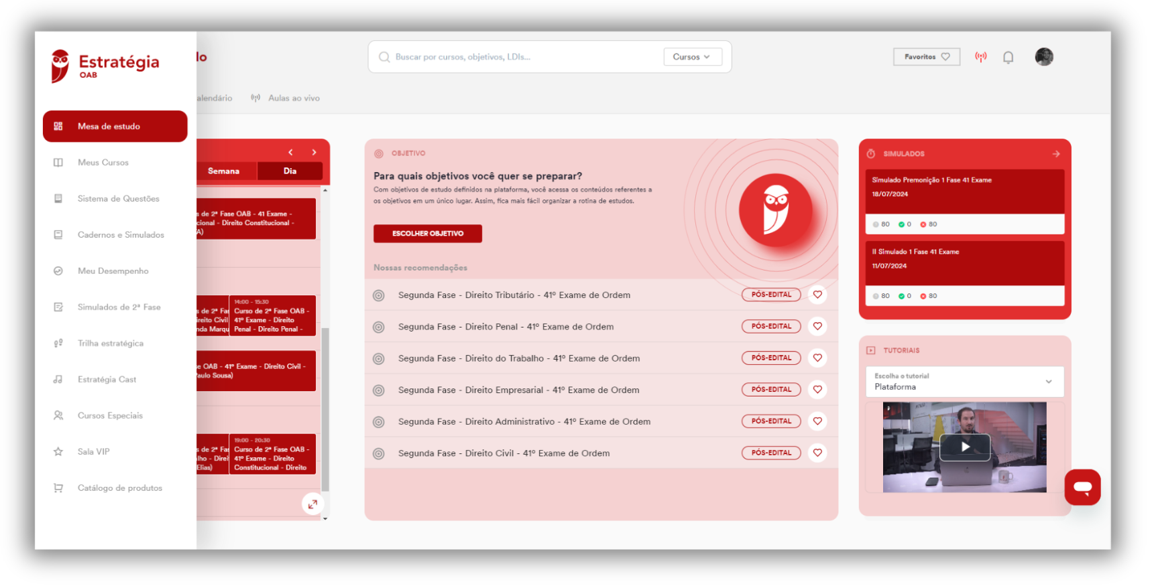Click the Sala VIP star icon
The height and width of the screenshot is (586, 1154).
(x=58, y=451)
